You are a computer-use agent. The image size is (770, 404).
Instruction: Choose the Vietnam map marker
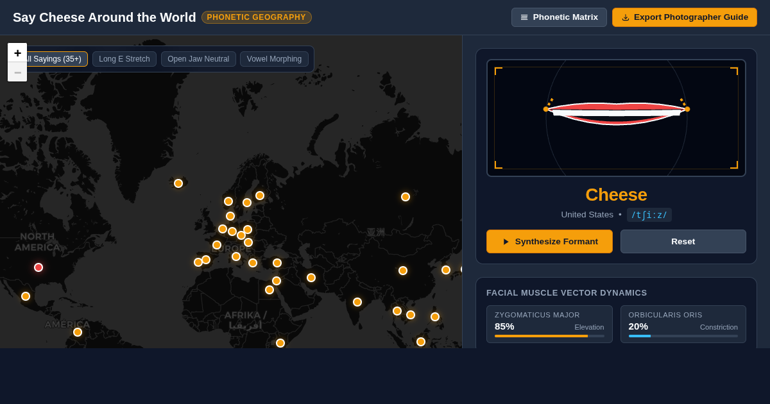click(x=411, y=315)
